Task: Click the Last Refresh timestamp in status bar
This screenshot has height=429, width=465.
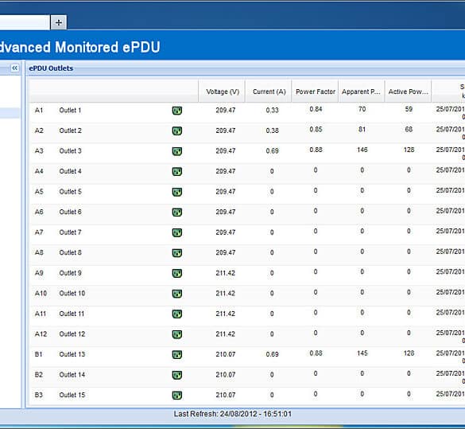Action: pos(232,414)
